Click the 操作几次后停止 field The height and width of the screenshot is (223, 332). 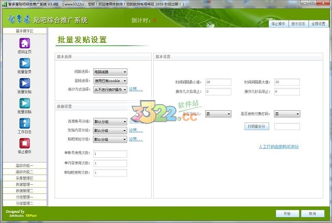[x=218, y=92]
